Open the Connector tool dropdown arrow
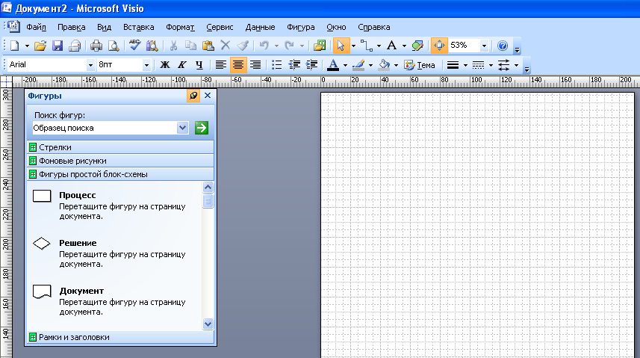The image size is (640, 358). [379, 46]
